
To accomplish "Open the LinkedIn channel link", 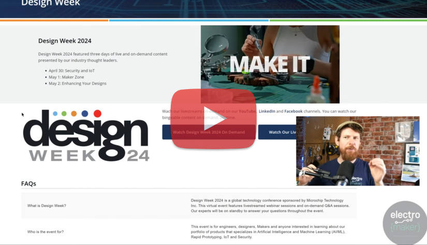I will click(x=267, y=111).
